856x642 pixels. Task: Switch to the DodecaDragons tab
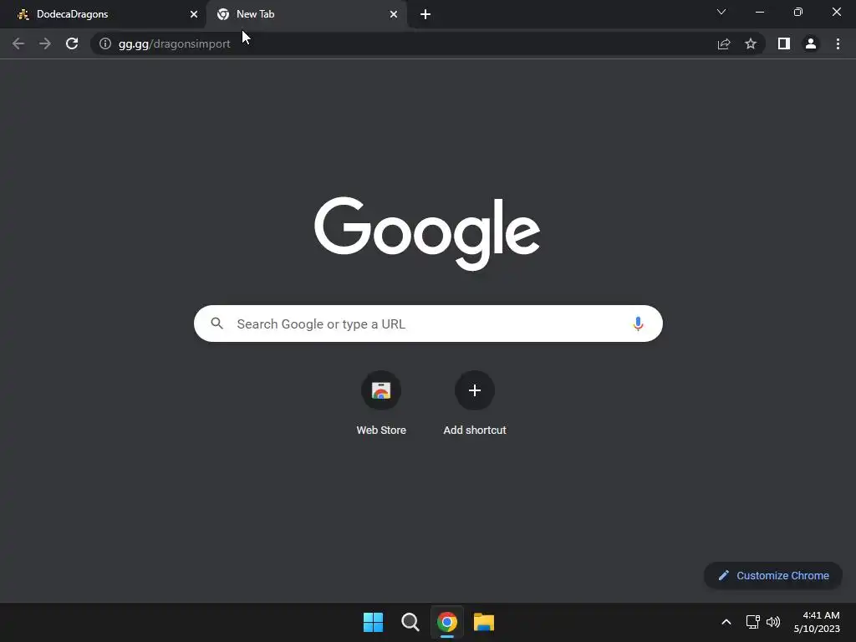click(104, 14)
